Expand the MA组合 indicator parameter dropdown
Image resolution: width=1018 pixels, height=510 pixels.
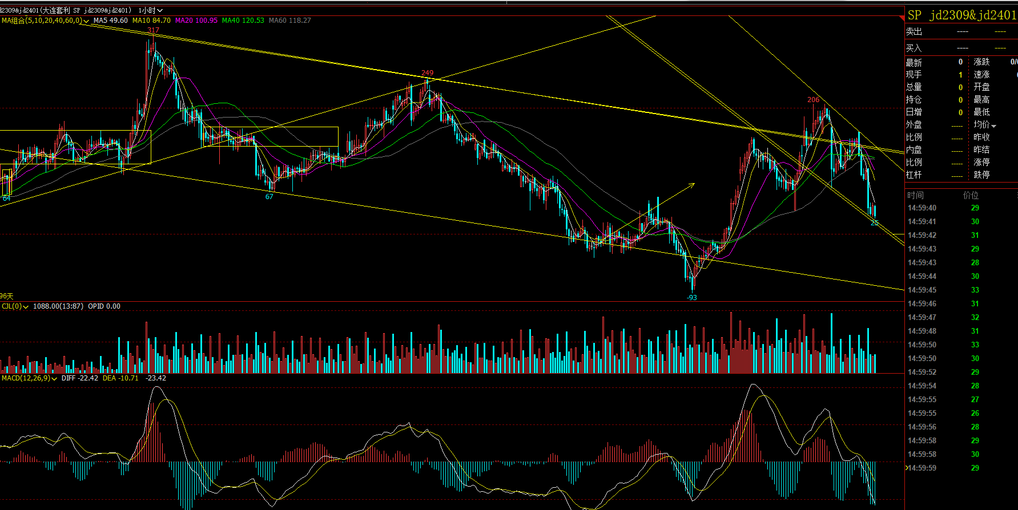point(86,21)
